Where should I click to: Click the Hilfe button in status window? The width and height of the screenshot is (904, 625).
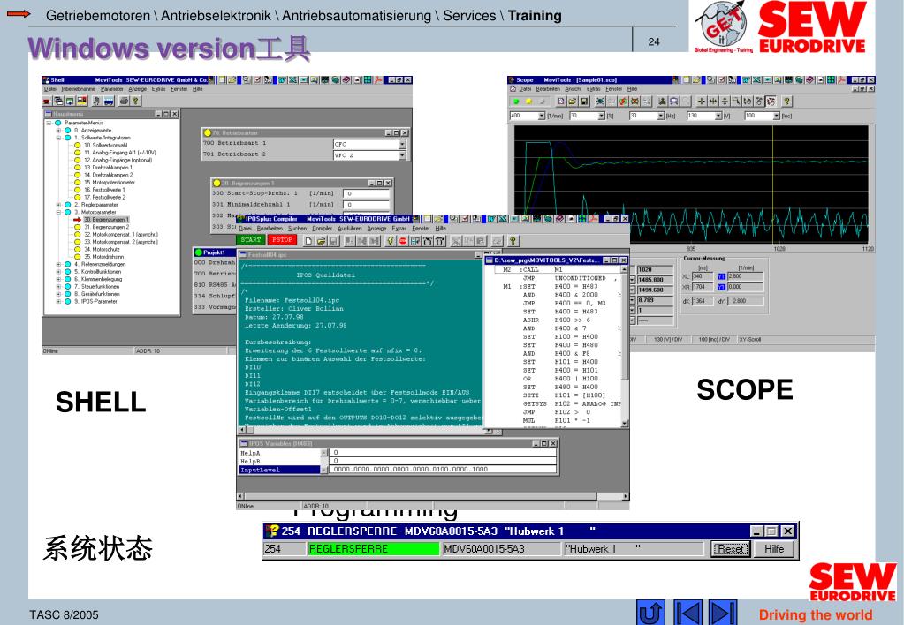[774, 549]
